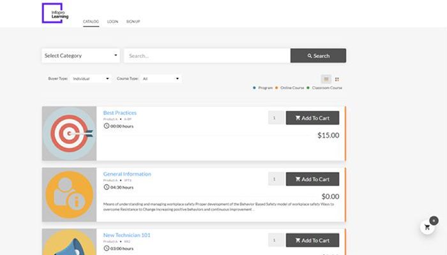Image resolution: width=447 pixels, height=255 pixels.
Task: Open the Sign Up page
Action: (133, 22)
